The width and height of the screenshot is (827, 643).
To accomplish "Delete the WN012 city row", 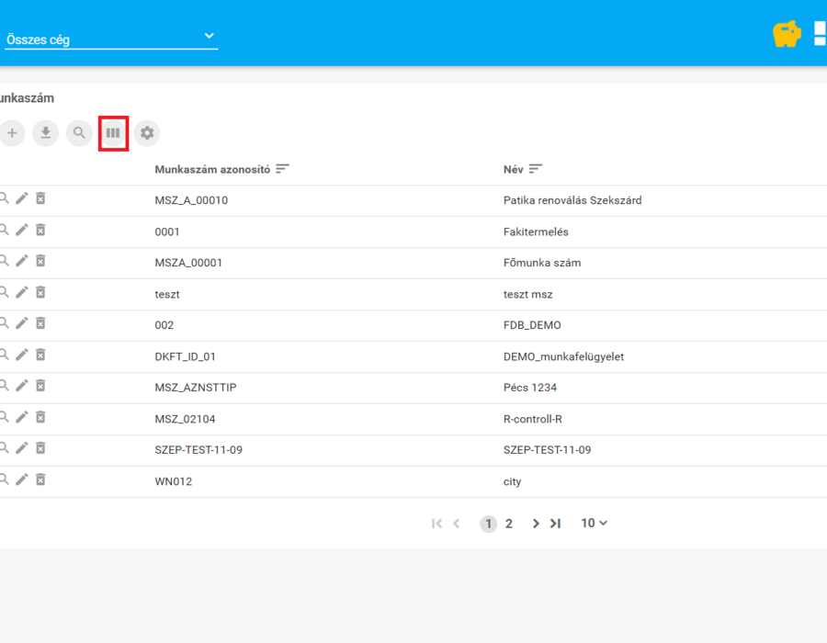I will tap(40, 479).
